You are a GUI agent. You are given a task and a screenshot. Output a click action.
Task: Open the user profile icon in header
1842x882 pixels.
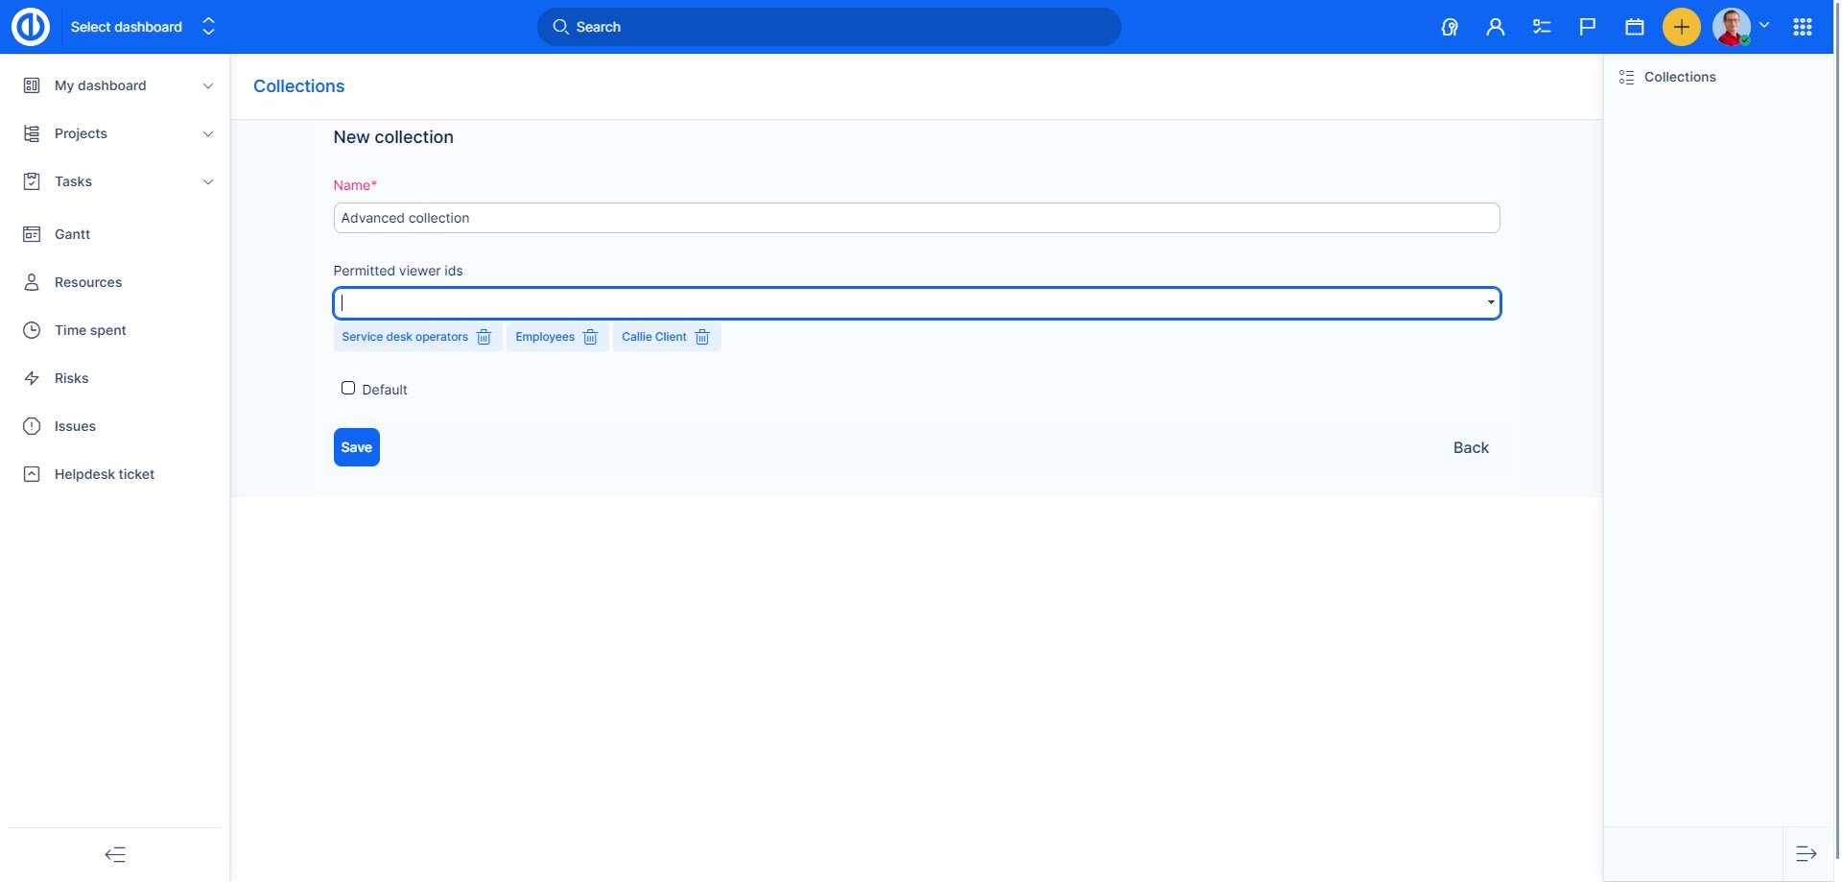1495,27
